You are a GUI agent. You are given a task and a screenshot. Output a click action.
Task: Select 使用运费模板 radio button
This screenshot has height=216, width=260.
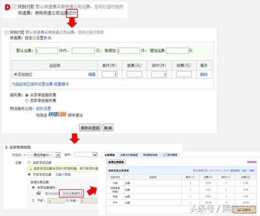coord(33,187)
